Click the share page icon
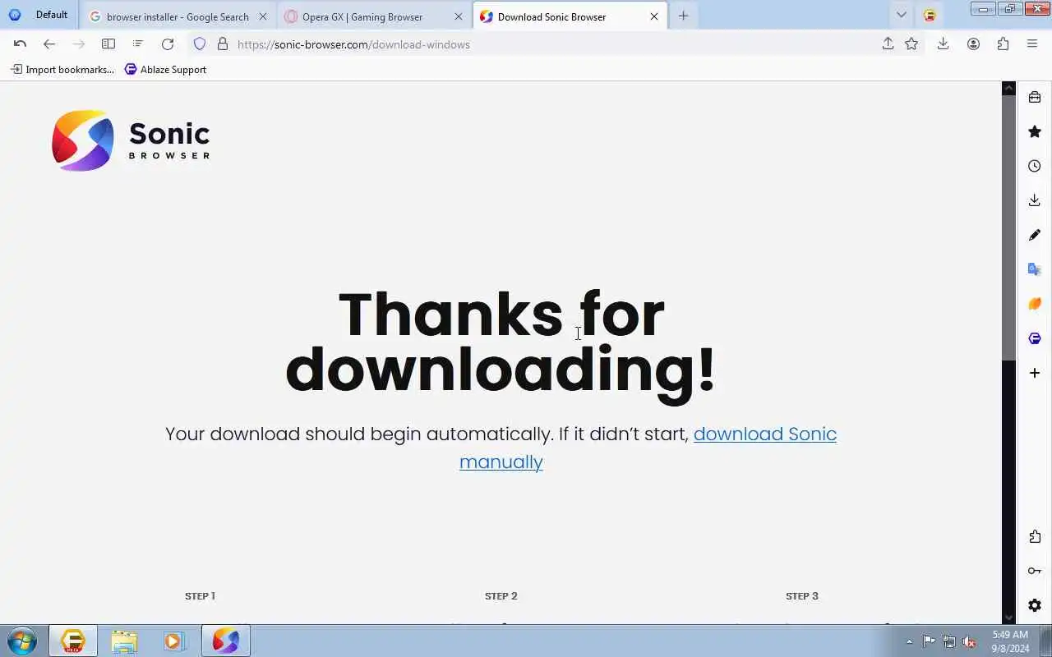 [888, 44]
